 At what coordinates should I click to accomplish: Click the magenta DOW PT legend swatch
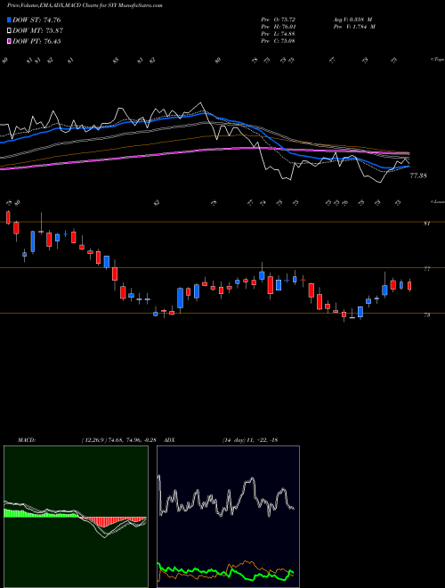[9, 41]
